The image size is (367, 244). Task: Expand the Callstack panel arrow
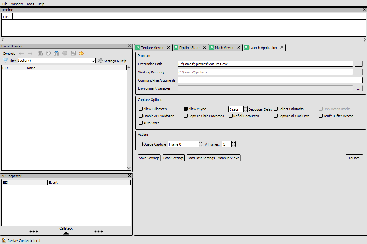[66, 233]
